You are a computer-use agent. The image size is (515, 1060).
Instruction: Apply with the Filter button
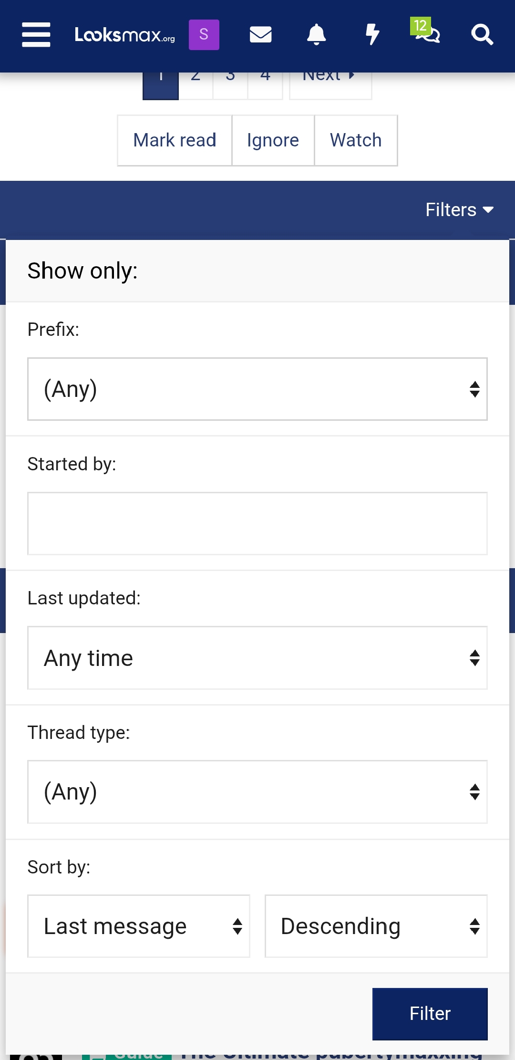(x=430, y=1014)
